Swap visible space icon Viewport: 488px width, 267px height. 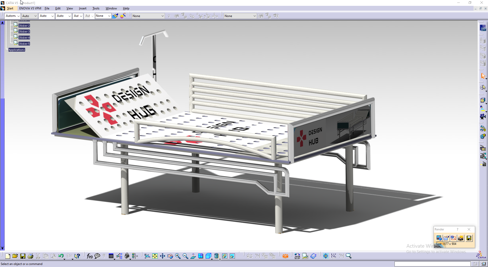[232, 256]
